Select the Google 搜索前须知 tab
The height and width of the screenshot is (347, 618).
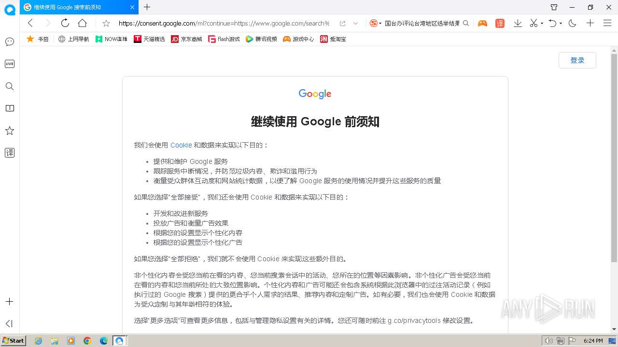80,7
